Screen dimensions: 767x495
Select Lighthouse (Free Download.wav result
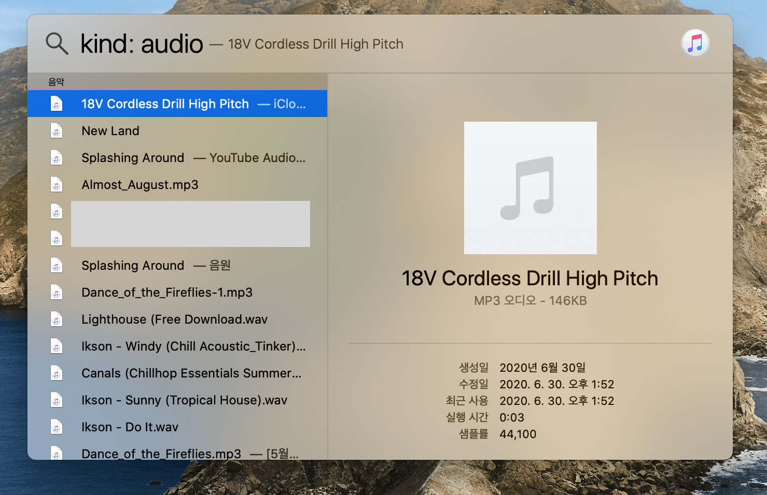[x=177, y=319]
